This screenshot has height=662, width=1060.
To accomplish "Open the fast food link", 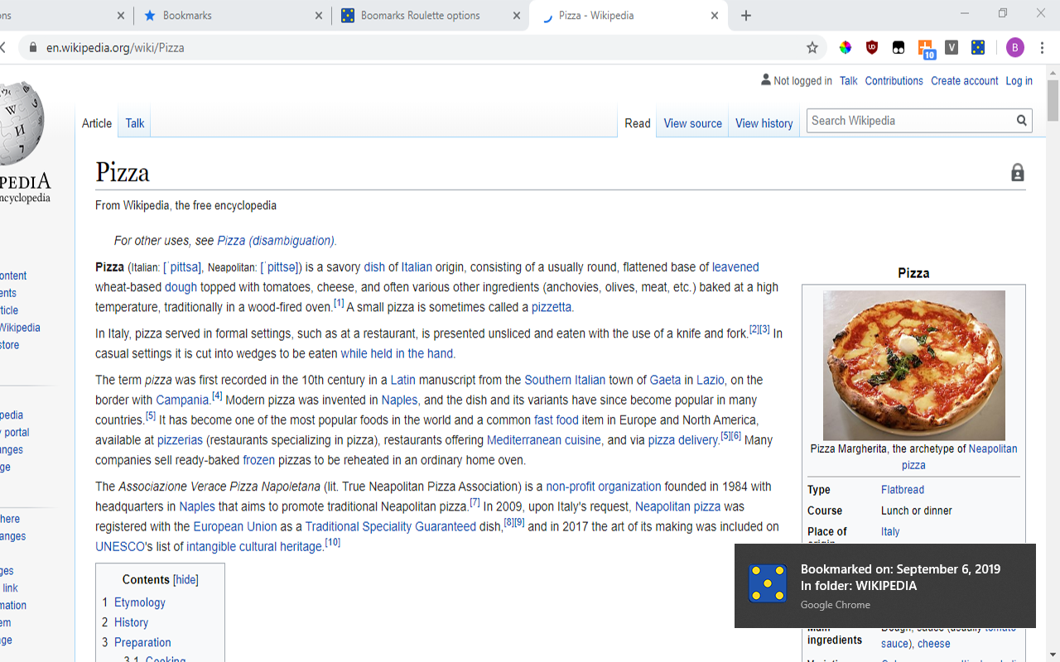I will (x=556, y=420).
